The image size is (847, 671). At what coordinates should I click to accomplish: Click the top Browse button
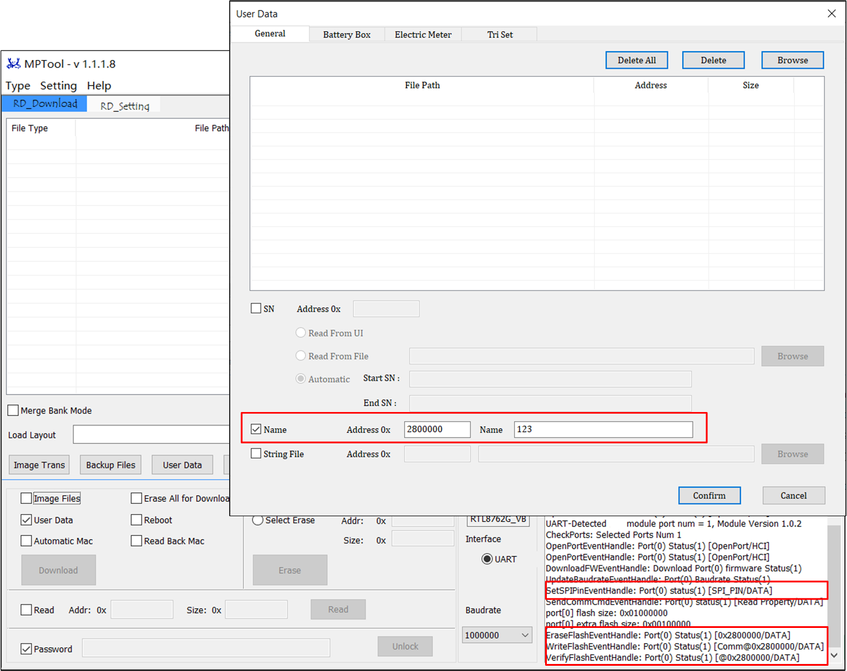[x=792, y=61]
